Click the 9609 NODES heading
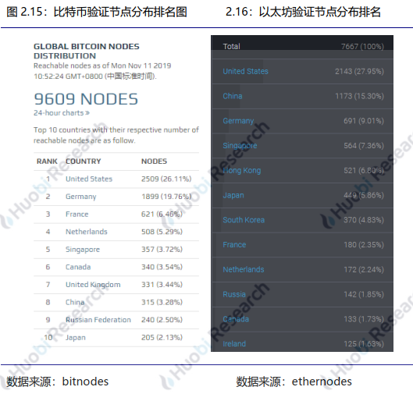413x394 pixels. coord(86,99)
